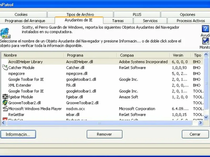Click the Informacin... button
The width and height of the screenshot is (210, 157).
click(18, 134)
